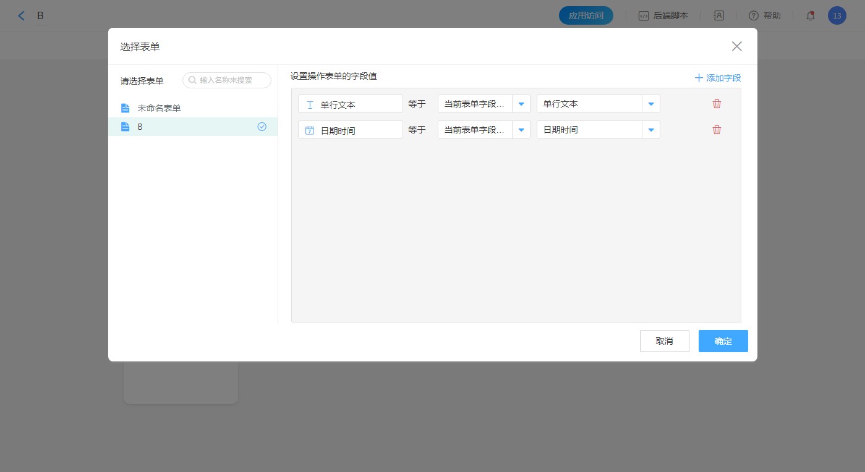The image size is (865, 472).
Task: Click the back arrow icon
Action: (22, 16)
